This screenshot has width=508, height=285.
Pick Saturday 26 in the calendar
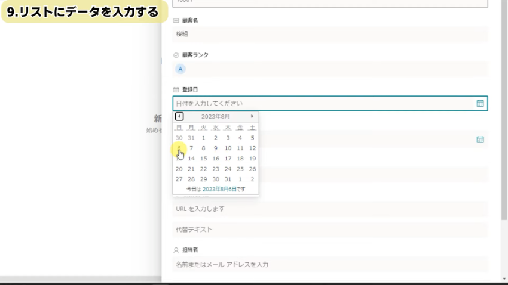click(x=252, y=169)
